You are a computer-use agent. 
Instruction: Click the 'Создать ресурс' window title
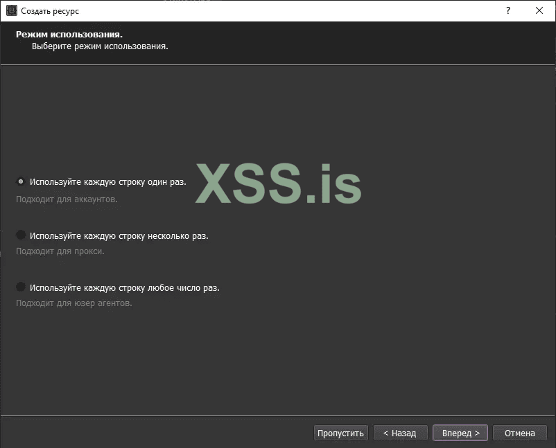click(x=50, y=11)
